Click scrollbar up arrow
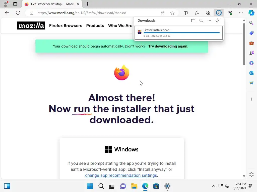Image resolution: width=257 pixels, height=192 pixels. 244,20
